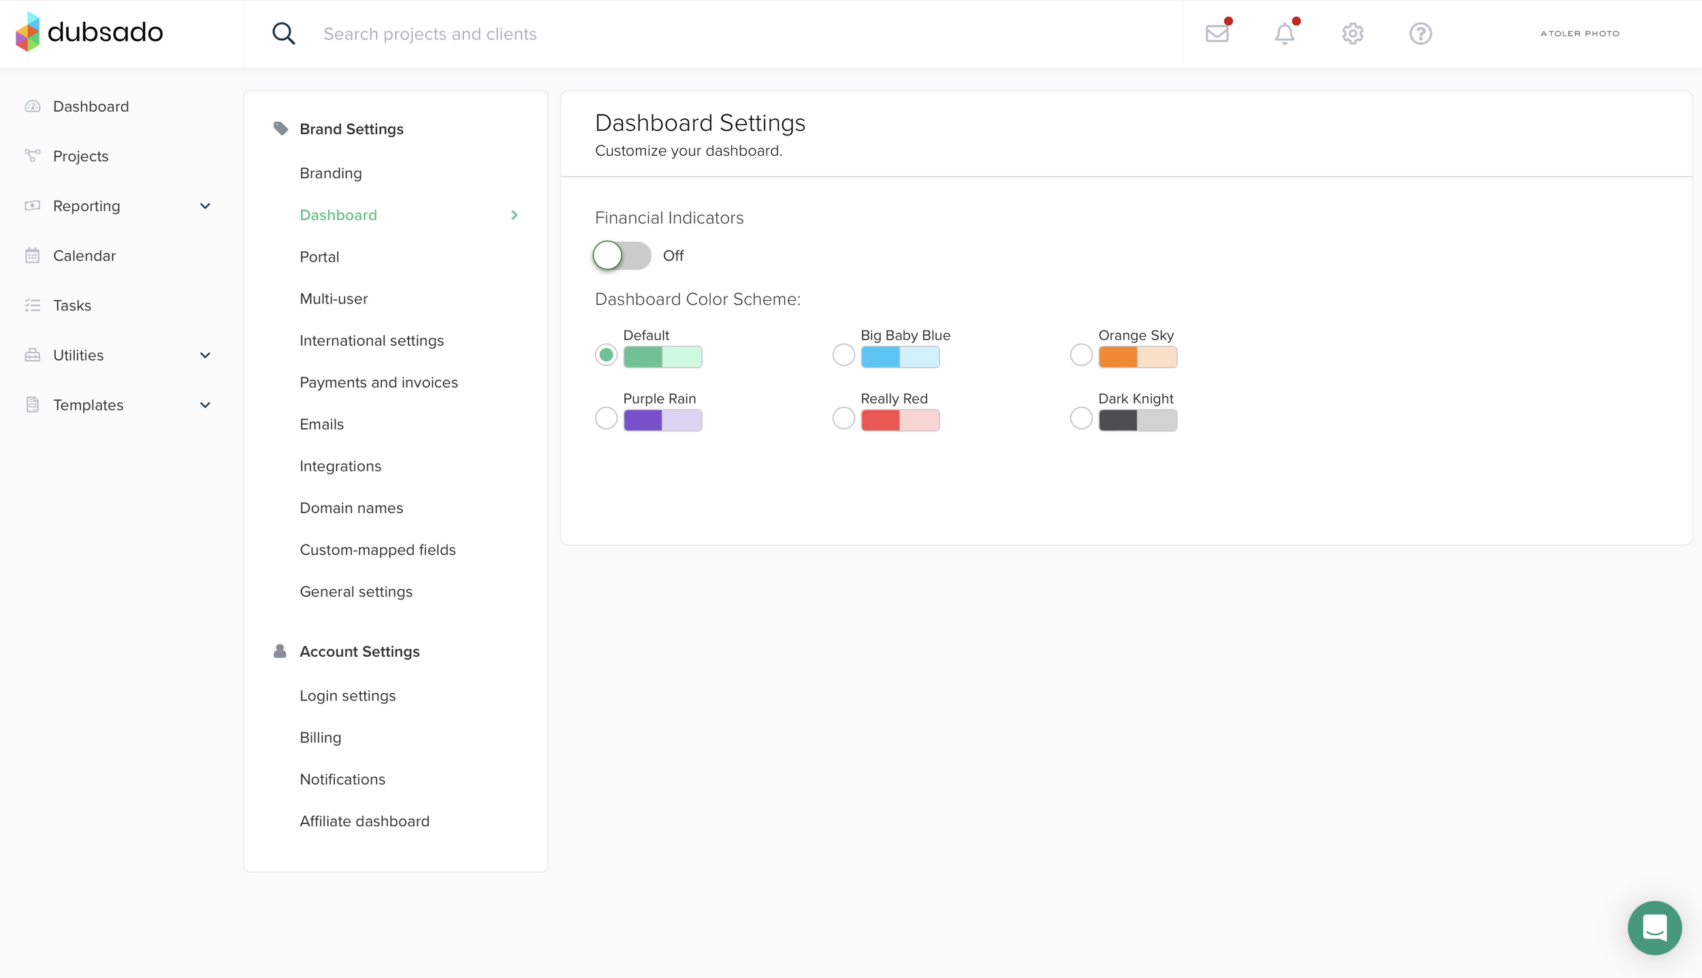Click the search magnifying glass icon
The image size is (1702, 978).
click(x=283, y=33)
